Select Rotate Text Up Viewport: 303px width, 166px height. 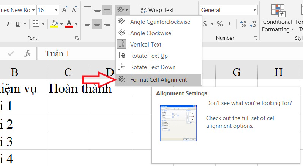click(159, 56)
